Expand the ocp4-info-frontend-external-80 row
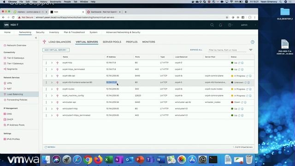This screenshot has width=295, height=166. [x=52, y=83]
